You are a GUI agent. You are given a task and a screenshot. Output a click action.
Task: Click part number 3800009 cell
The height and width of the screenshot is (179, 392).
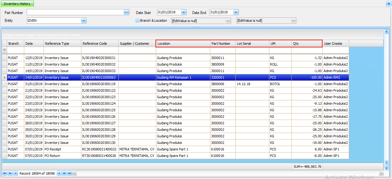click(223, 64)
